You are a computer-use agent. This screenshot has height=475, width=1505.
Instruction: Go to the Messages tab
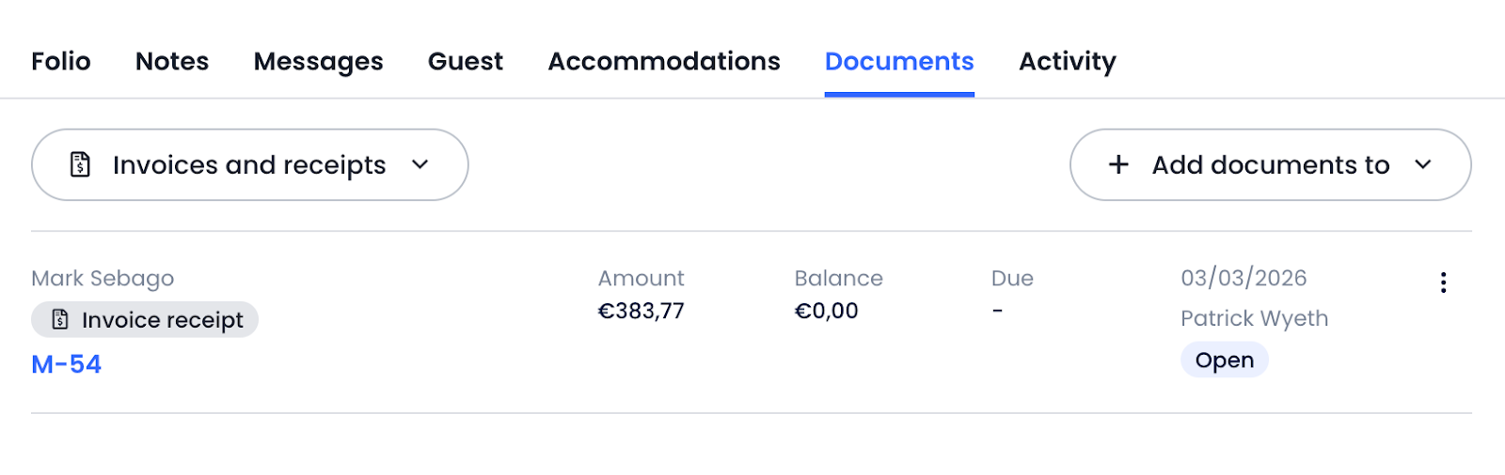[x=318, y=61]
